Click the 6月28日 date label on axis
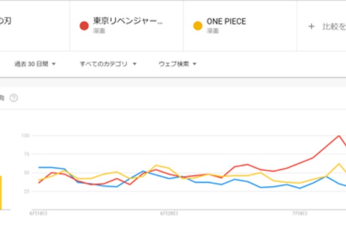This screenshot has width=346, height=231. click(168, 213)
